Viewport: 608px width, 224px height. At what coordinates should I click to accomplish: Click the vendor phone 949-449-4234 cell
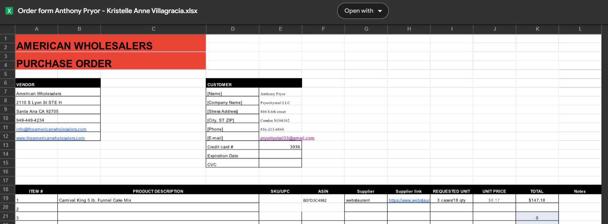[58, 118]
